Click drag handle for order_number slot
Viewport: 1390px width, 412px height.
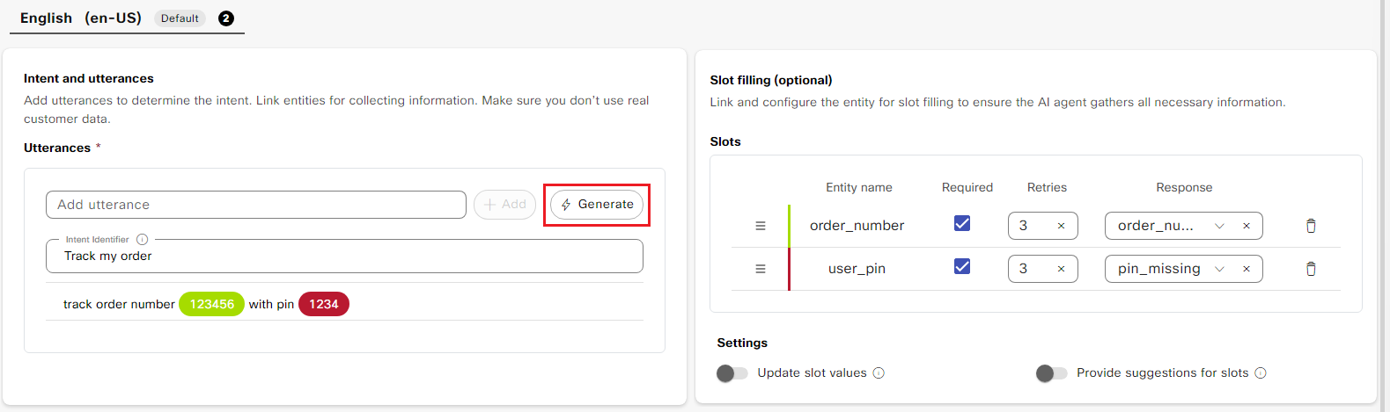[761, 226]
